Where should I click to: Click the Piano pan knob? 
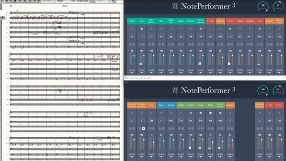[161, 120]
